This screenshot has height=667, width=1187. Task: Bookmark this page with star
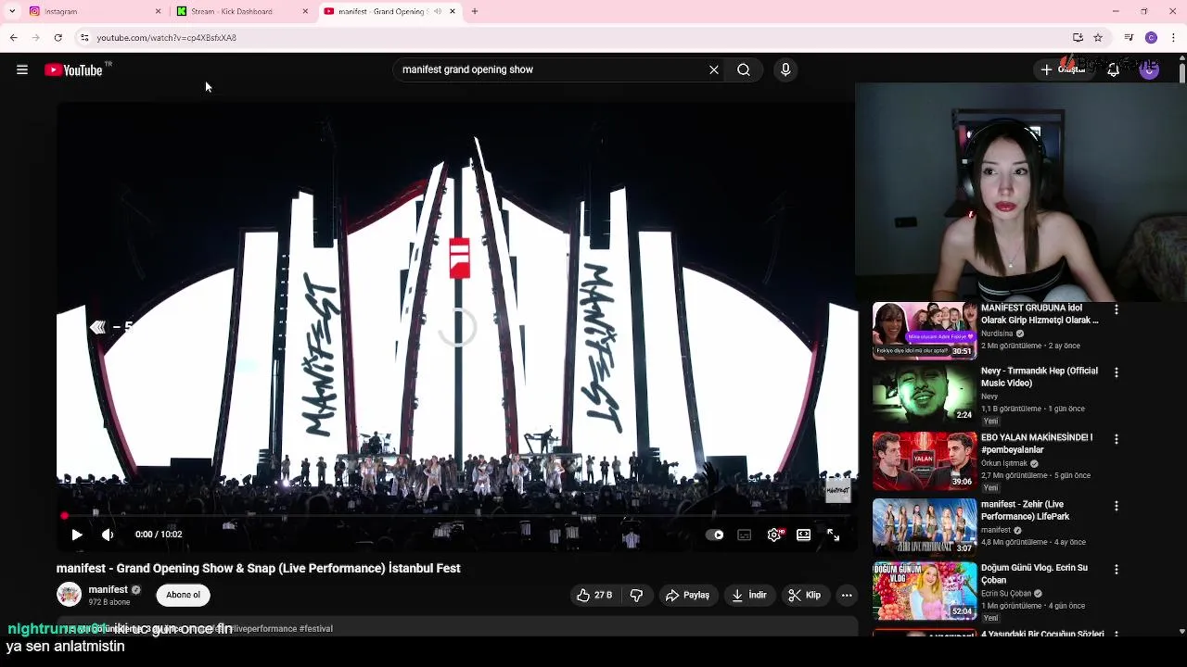[x=1098, y=38]
